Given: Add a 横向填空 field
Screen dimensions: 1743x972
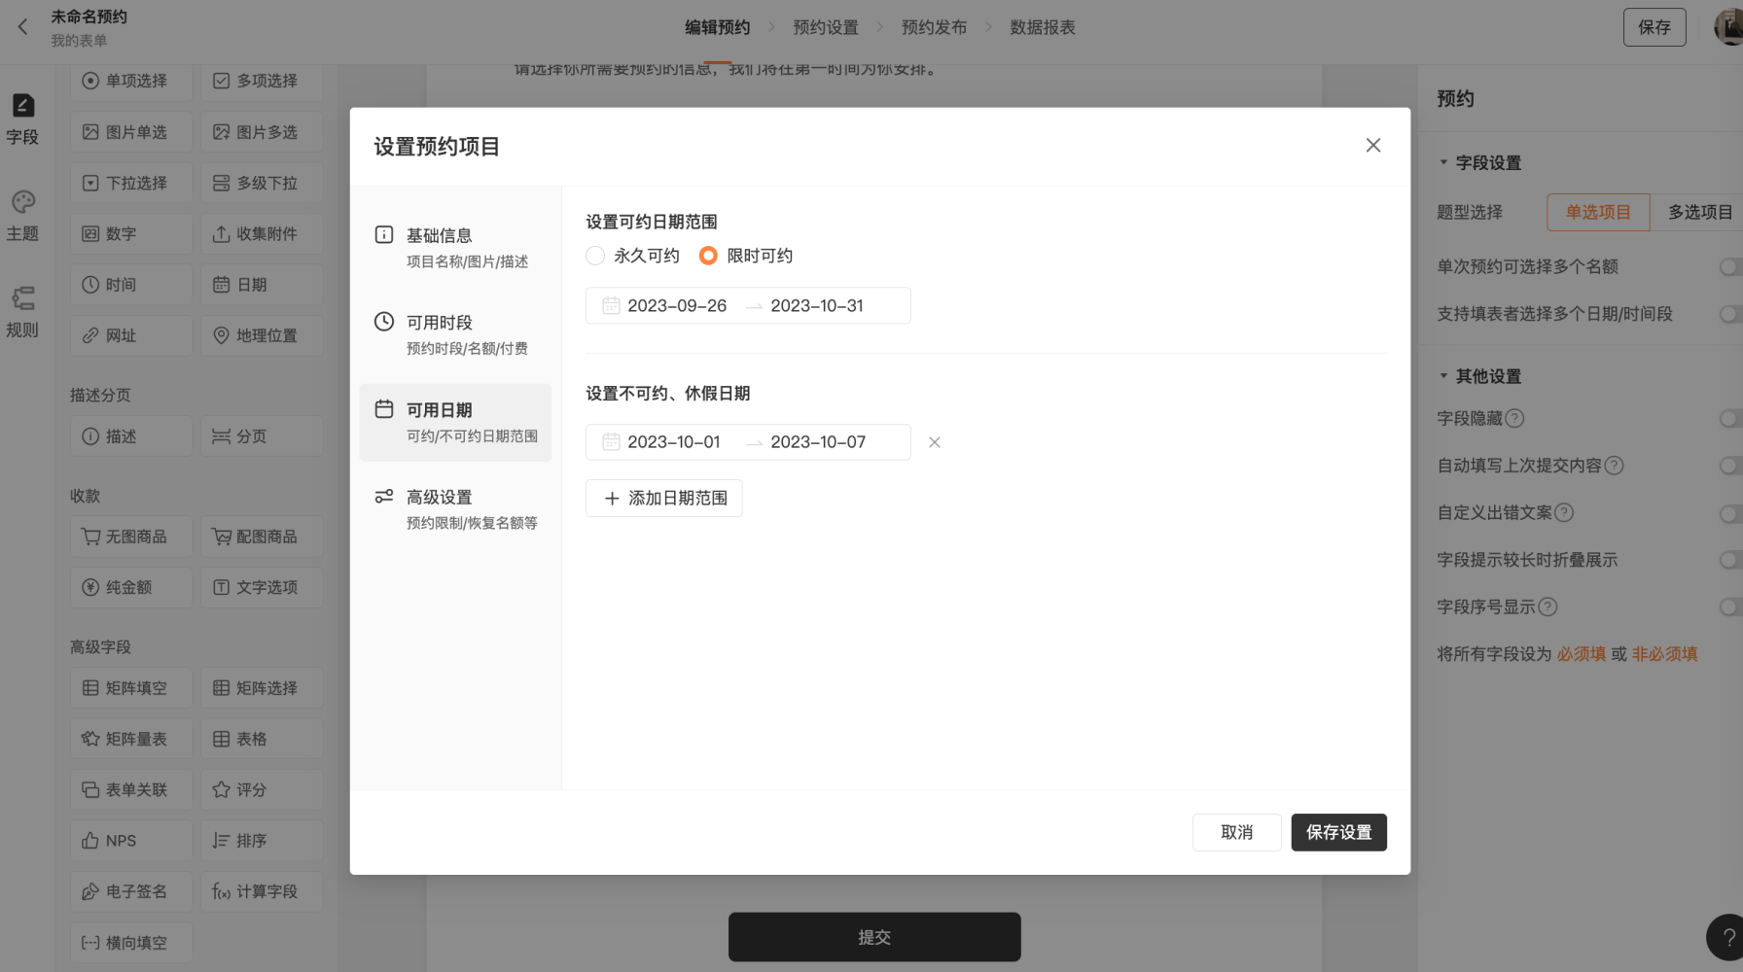Looking at the screenshot, I should pos(130,943).
